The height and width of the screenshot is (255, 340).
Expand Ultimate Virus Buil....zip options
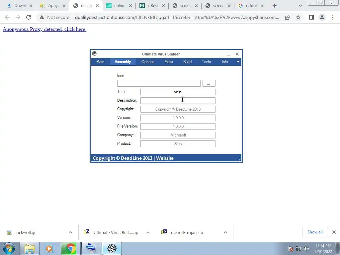pyautogui.click(x=148, y=232)
